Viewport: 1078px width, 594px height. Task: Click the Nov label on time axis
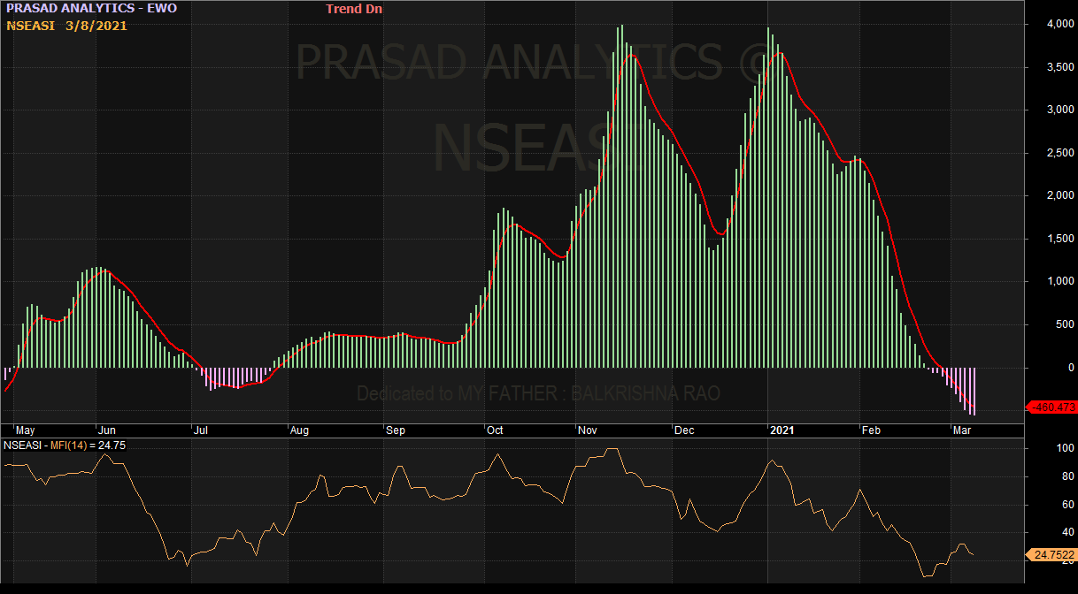[x=586, y=430]
